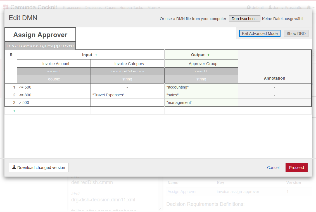Screen dimensions: 316x212
Task: Select the Assign Approver table name
Action: tap(40, 35)
